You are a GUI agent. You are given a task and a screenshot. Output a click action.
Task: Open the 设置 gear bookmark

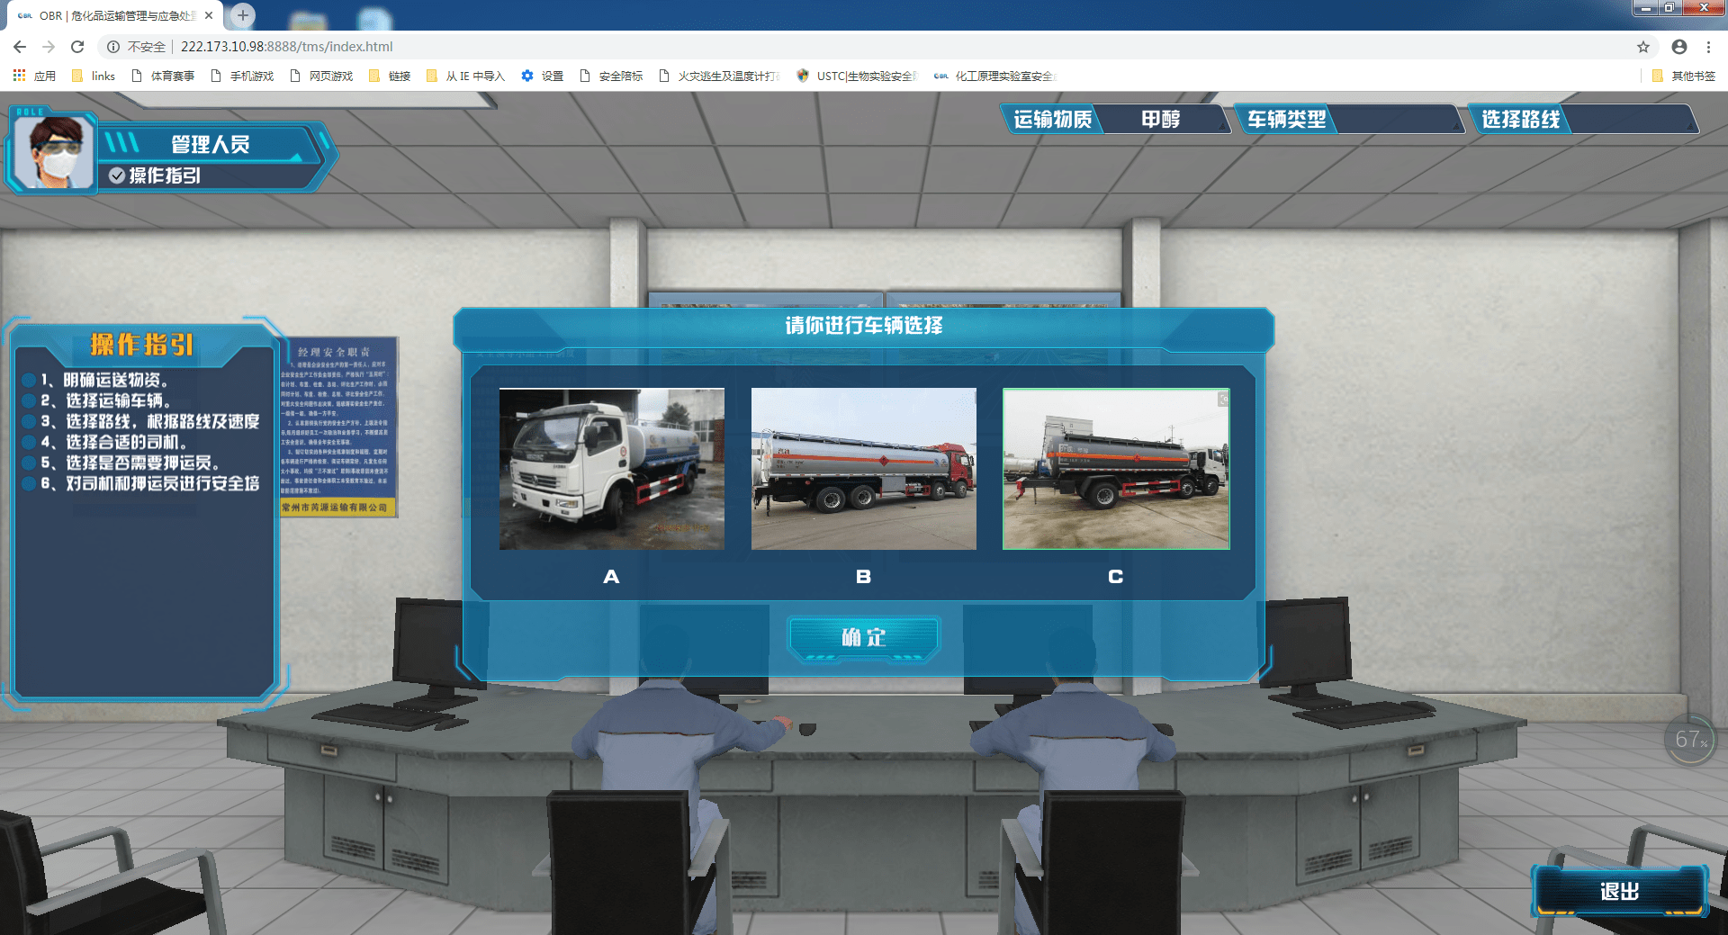(x=543, y=76)
